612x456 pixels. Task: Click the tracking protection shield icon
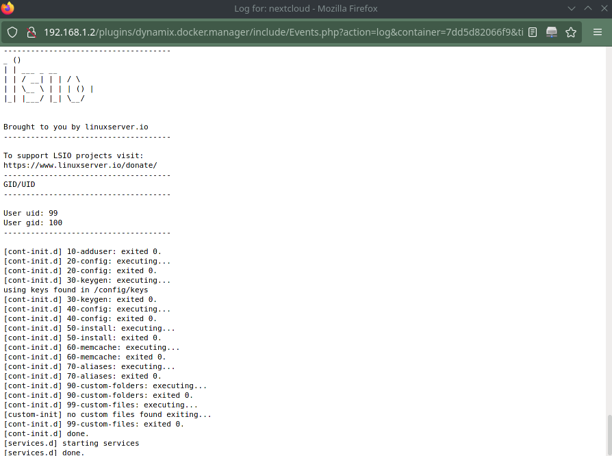(12, 32)
